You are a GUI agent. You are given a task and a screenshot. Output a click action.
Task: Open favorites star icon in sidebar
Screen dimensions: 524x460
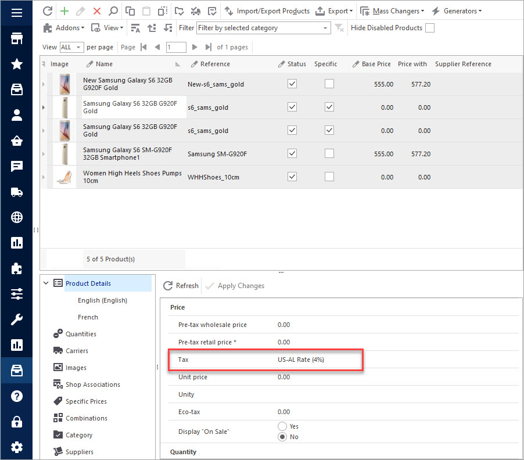17,64
